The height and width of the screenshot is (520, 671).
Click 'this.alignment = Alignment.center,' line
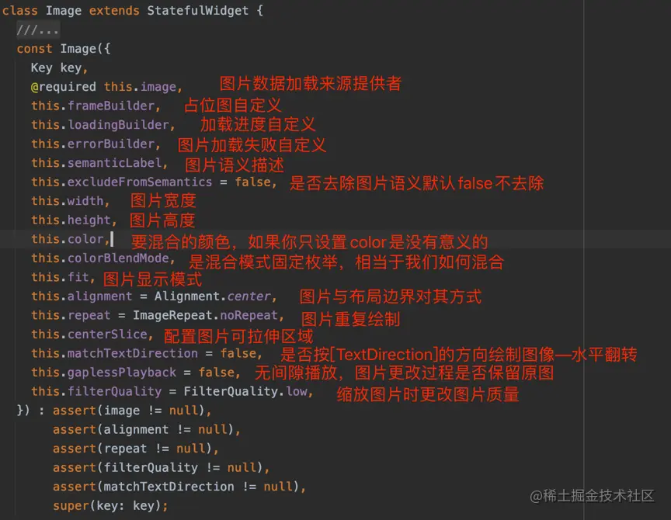[154, 296]
